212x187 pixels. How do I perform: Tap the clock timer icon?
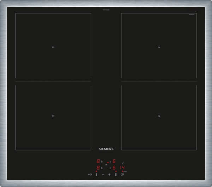(122, 174)
